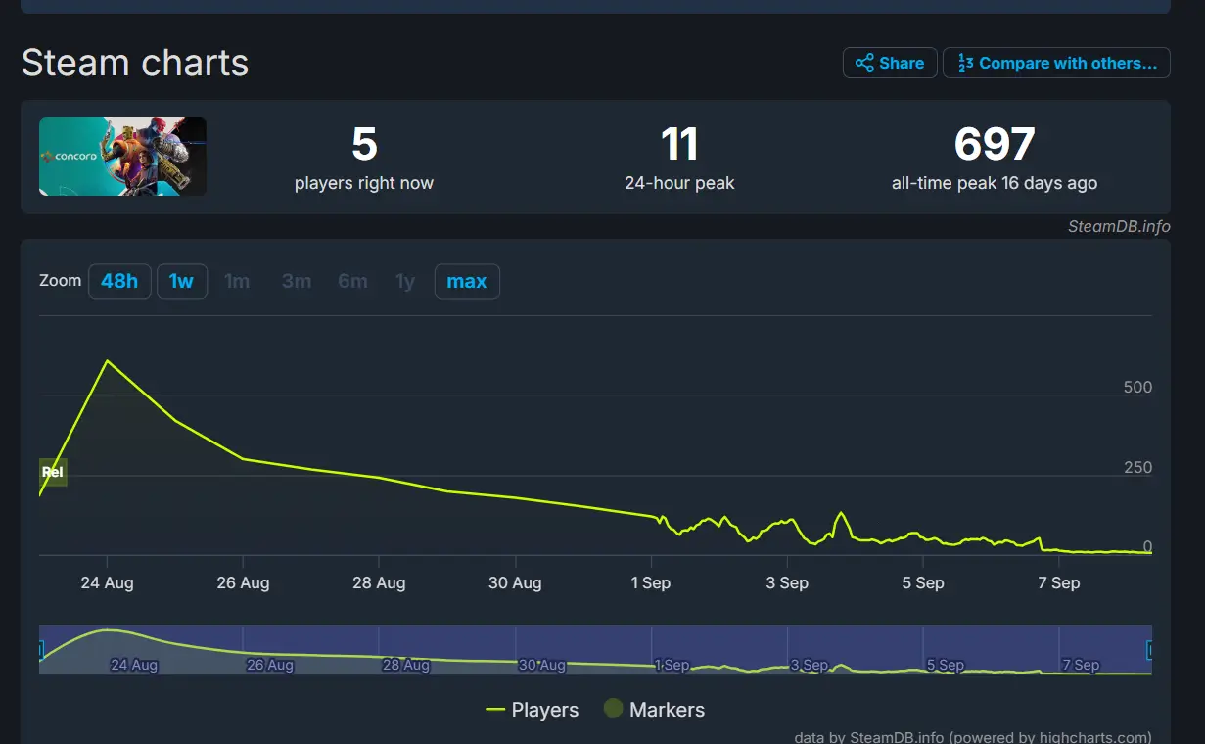This screenshot has width=1205, height=744.
Task: Click the 'all-time peak 16 days ago' text
Action: click(x=995, y=183)
